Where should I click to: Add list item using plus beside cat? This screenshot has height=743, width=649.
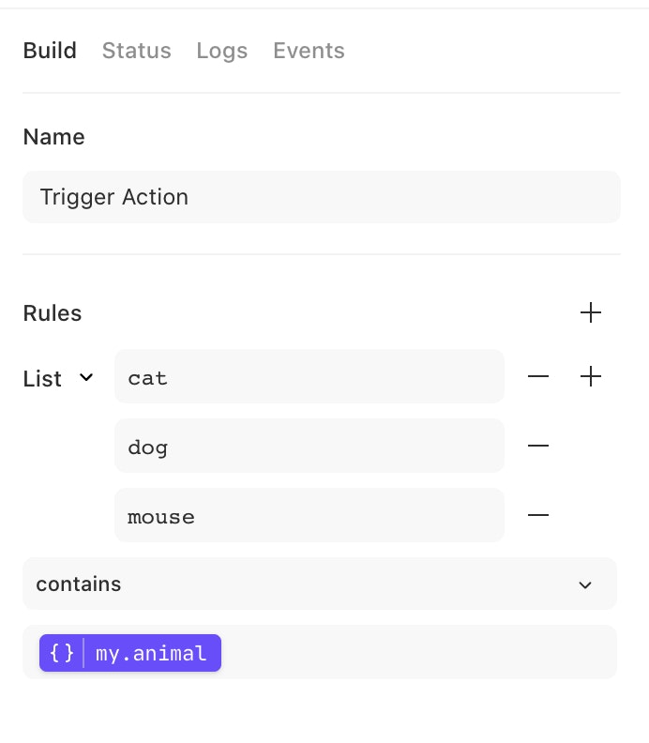591,377
